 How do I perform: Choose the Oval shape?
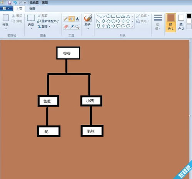pos(109,16)
